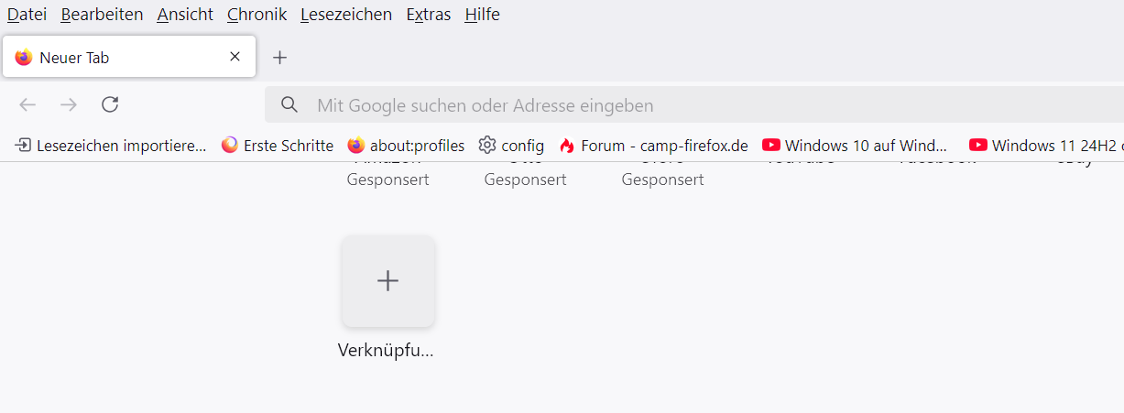Open Forum - camp-firefox.de bookmark
1124x413 pixels.
coord(653,145)
